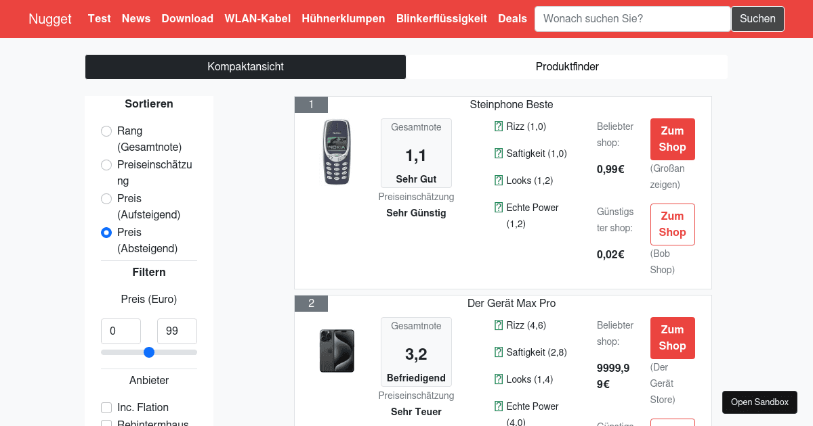Select Preiseinschätzung sort radio button
The image size is (813, 426).
coord(106,165)
